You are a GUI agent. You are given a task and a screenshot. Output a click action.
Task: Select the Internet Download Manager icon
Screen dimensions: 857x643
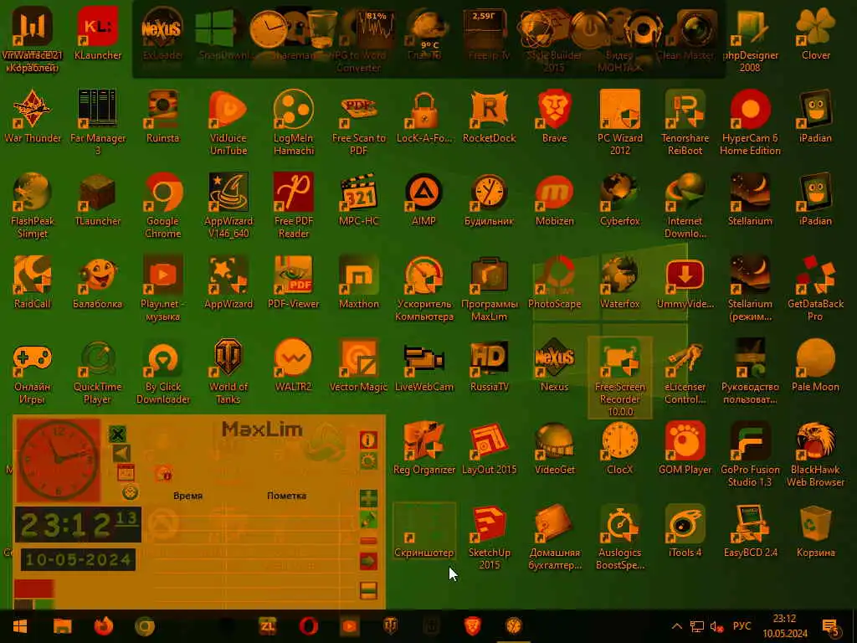pos(685,206)
